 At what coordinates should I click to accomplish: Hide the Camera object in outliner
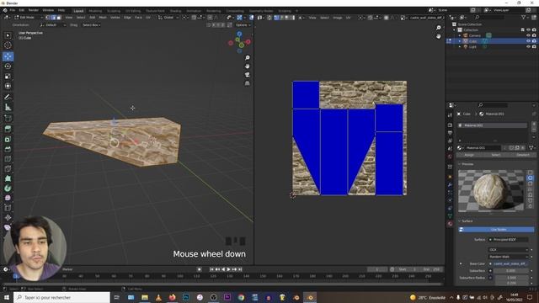point(528,35)
